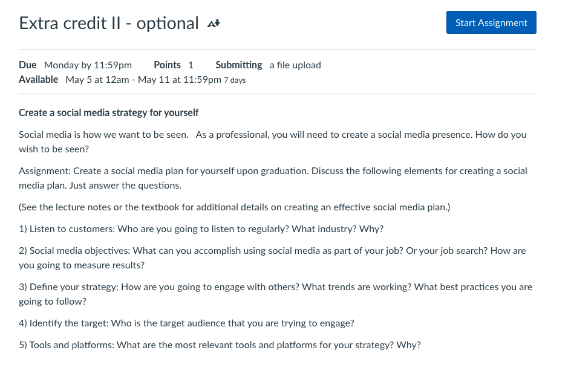Click the Available label
The image size is (571, 382).
coord(38,79)
